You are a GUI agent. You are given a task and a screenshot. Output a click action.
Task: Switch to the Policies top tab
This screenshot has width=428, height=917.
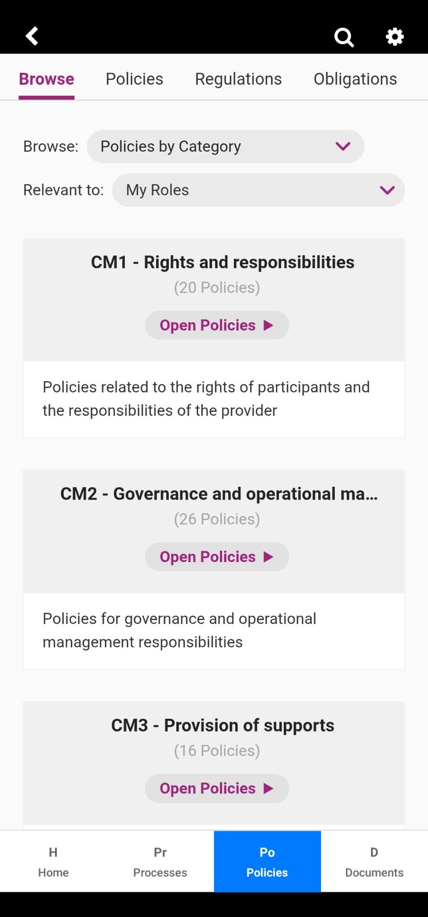tap(134, 79)
